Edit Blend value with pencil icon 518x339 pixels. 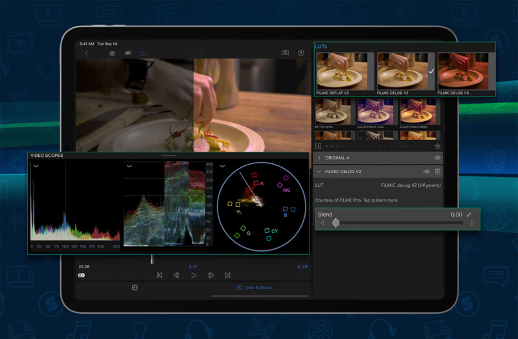tap(469, 215)
